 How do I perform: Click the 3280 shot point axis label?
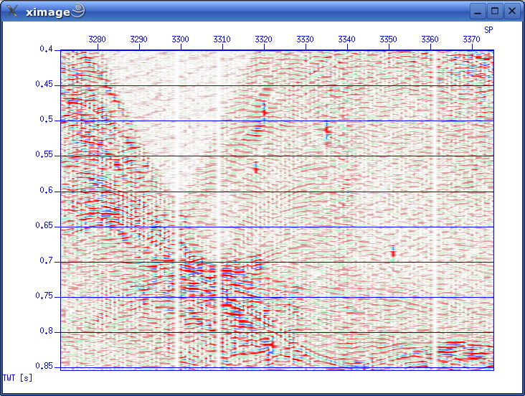[x=98, y=39]
